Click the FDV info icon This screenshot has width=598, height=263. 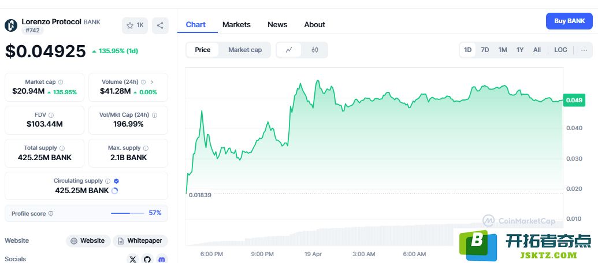point(51,115)
